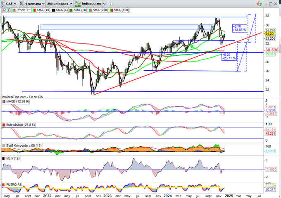The height and width of the screenshot is (198, 281).
Task: Click the MACD indicator color icon
Action: 4,101
